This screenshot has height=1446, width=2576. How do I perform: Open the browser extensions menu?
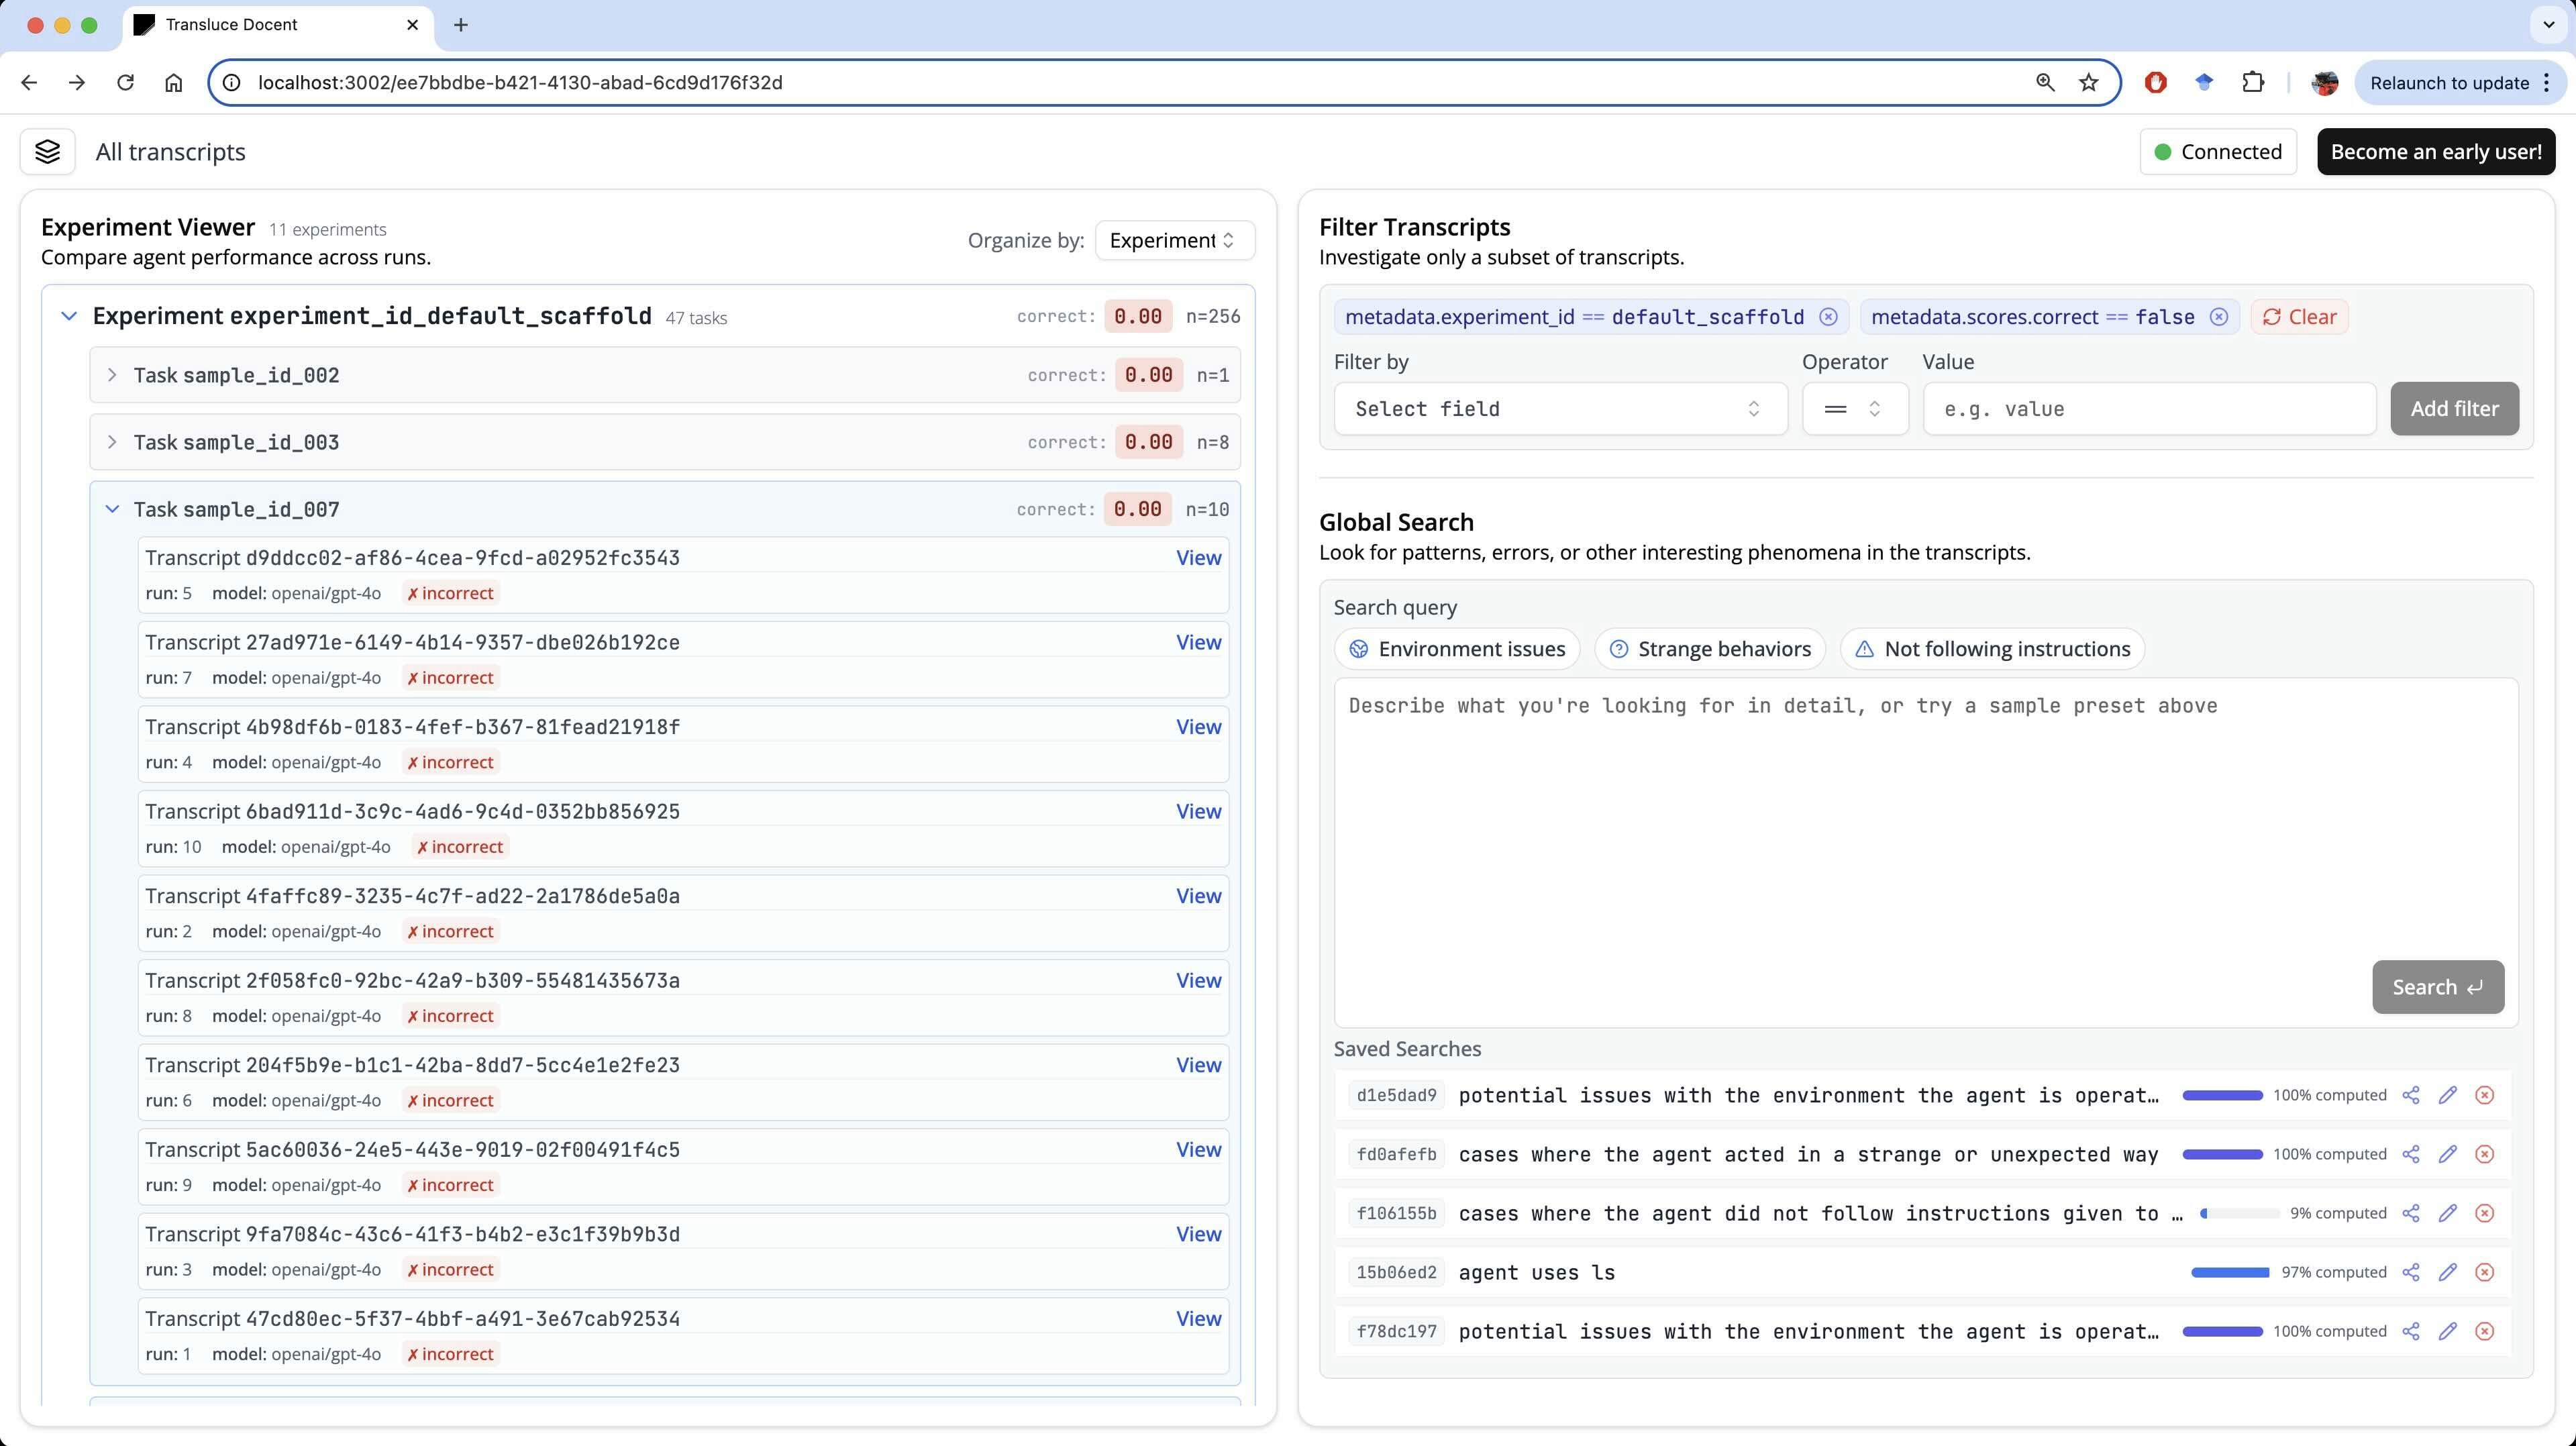(x=2252, y=82)
